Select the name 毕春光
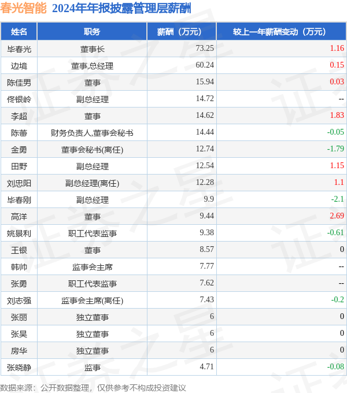Screen dimensions: 347x393 pos(19,49)
